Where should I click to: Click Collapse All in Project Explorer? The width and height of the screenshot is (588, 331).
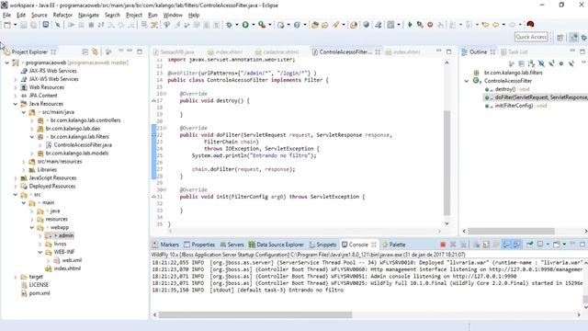coord(85,51)
